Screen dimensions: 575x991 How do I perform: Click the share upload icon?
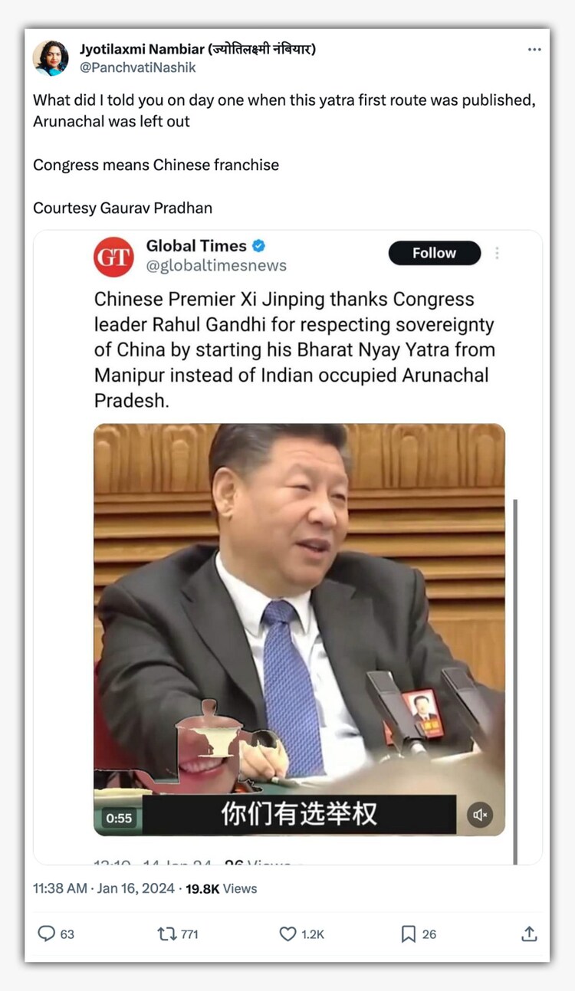[529, 934]
